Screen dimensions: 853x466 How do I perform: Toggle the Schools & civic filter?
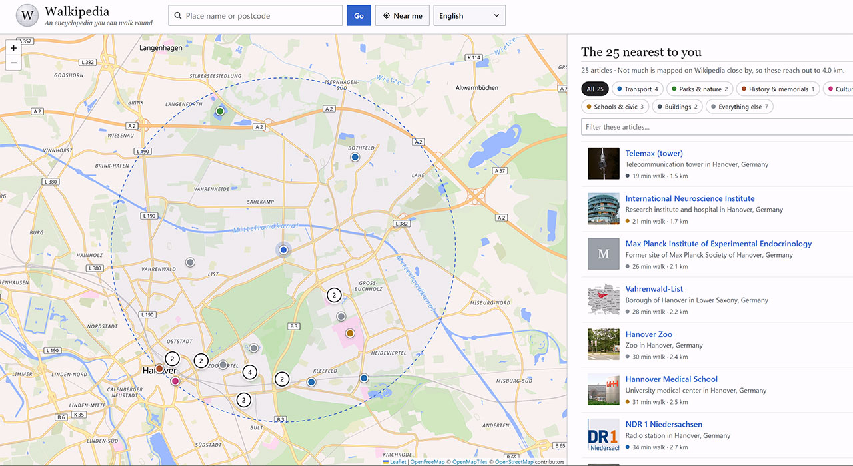[615, 107]
